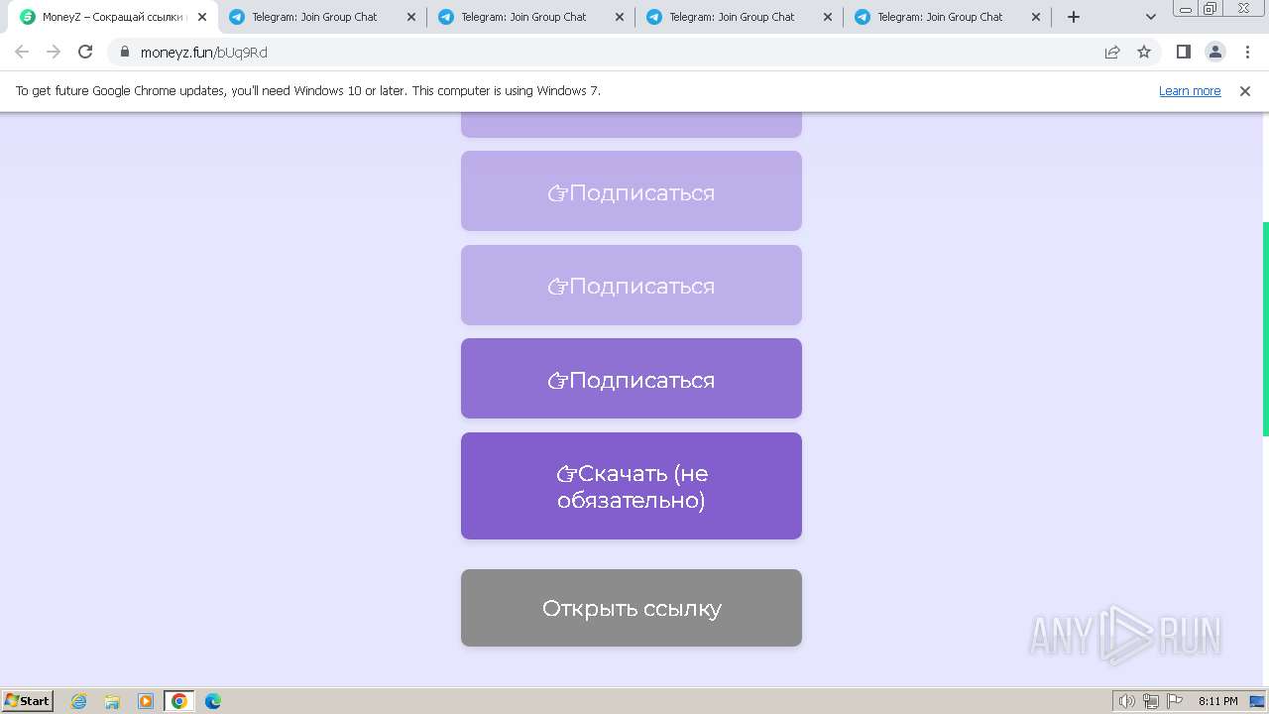The image size is (1269, 714).
Task: Switch to the third Telegram tab
Action: pyautogui.click(x=740, y=17)
